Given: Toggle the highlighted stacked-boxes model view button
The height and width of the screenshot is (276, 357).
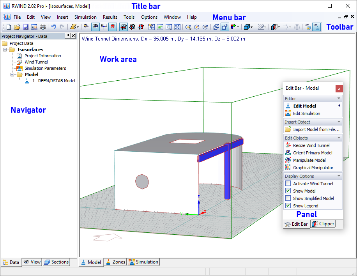Looking at the screenshot, I should pos(225,27).
